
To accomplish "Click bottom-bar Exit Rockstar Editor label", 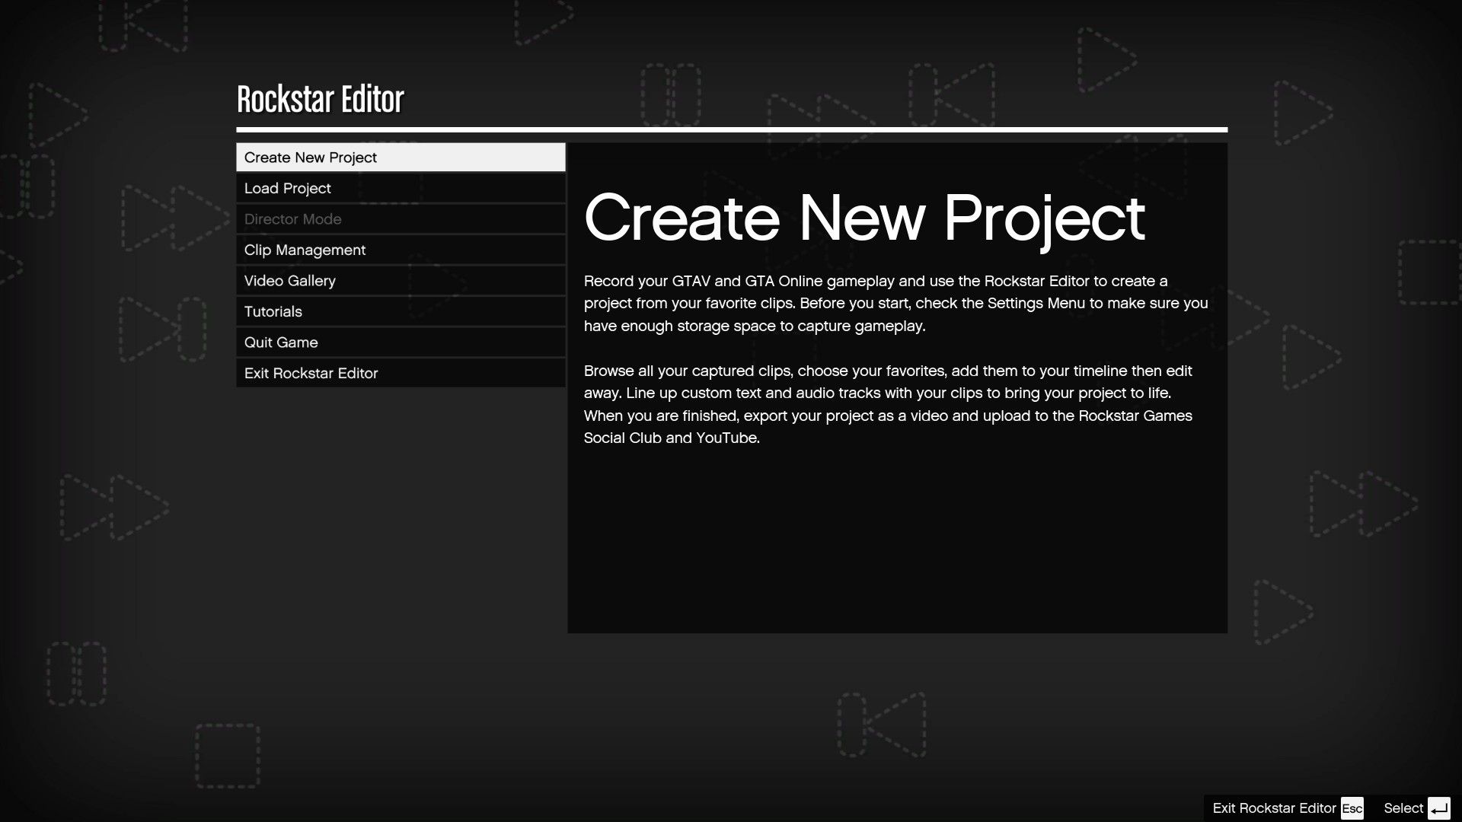I will point(1274,808).
